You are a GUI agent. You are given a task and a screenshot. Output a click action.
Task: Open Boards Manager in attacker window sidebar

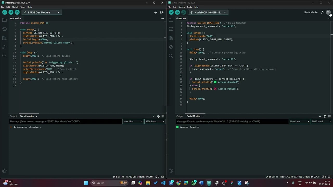(x=4, y=29)
